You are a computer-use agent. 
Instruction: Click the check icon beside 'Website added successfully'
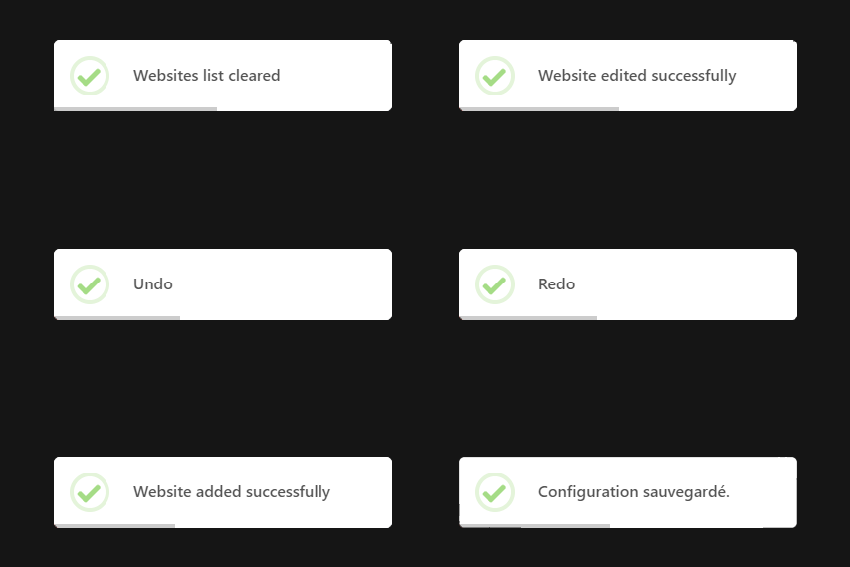click(90, 492)
